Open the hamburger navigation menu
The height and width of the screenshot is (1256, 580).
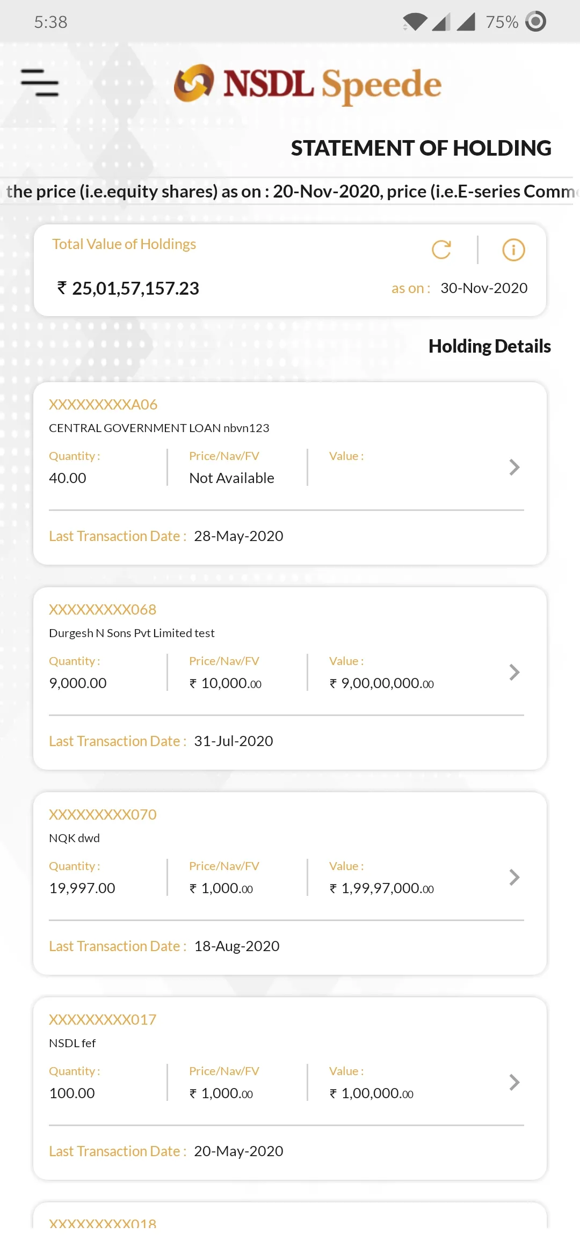40,83
